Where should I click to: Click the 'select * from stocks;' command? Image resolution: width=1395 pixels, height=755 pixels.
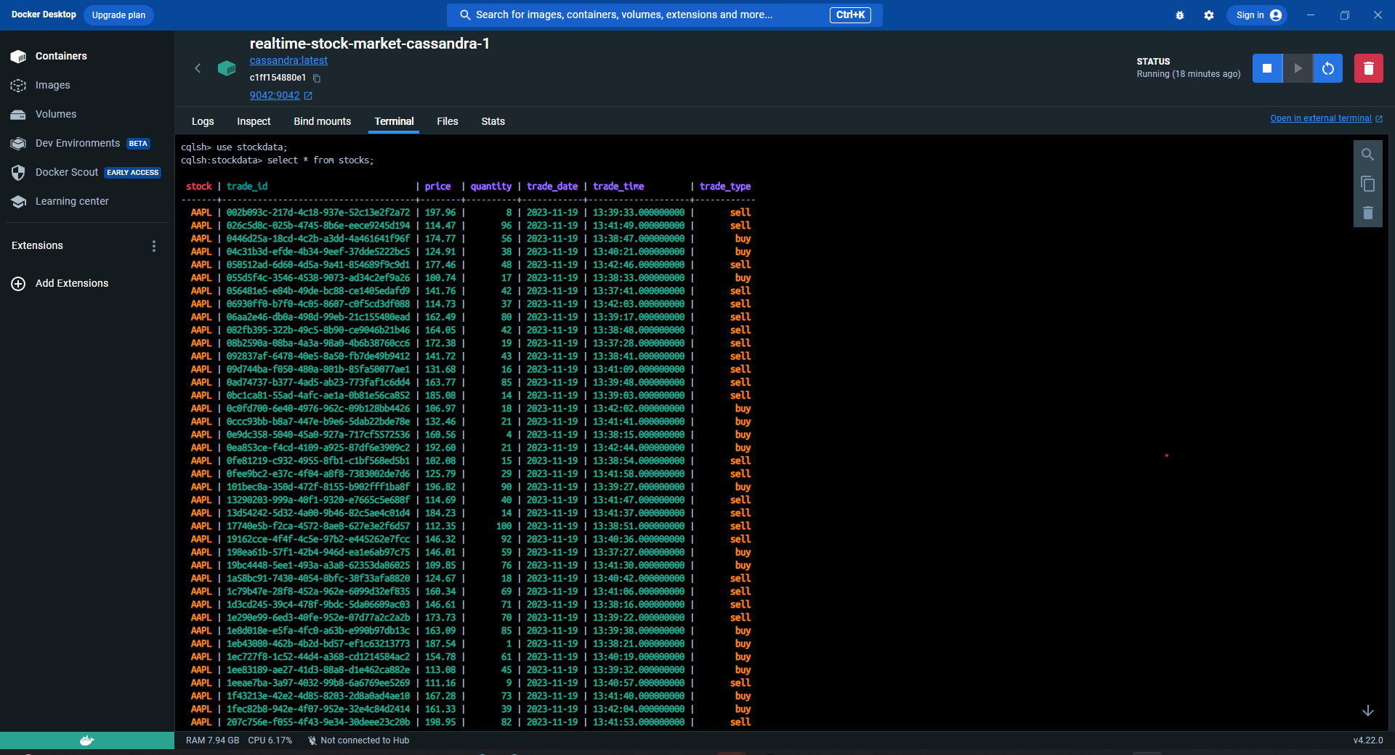(320, 160)
